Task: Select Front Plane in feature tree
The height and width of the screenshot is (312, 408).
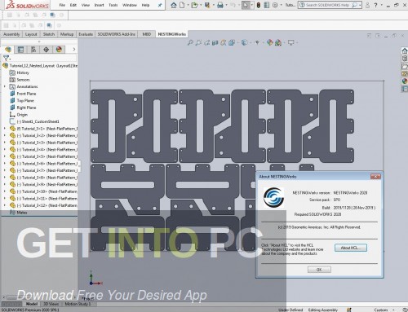Action: pos(26,94)
